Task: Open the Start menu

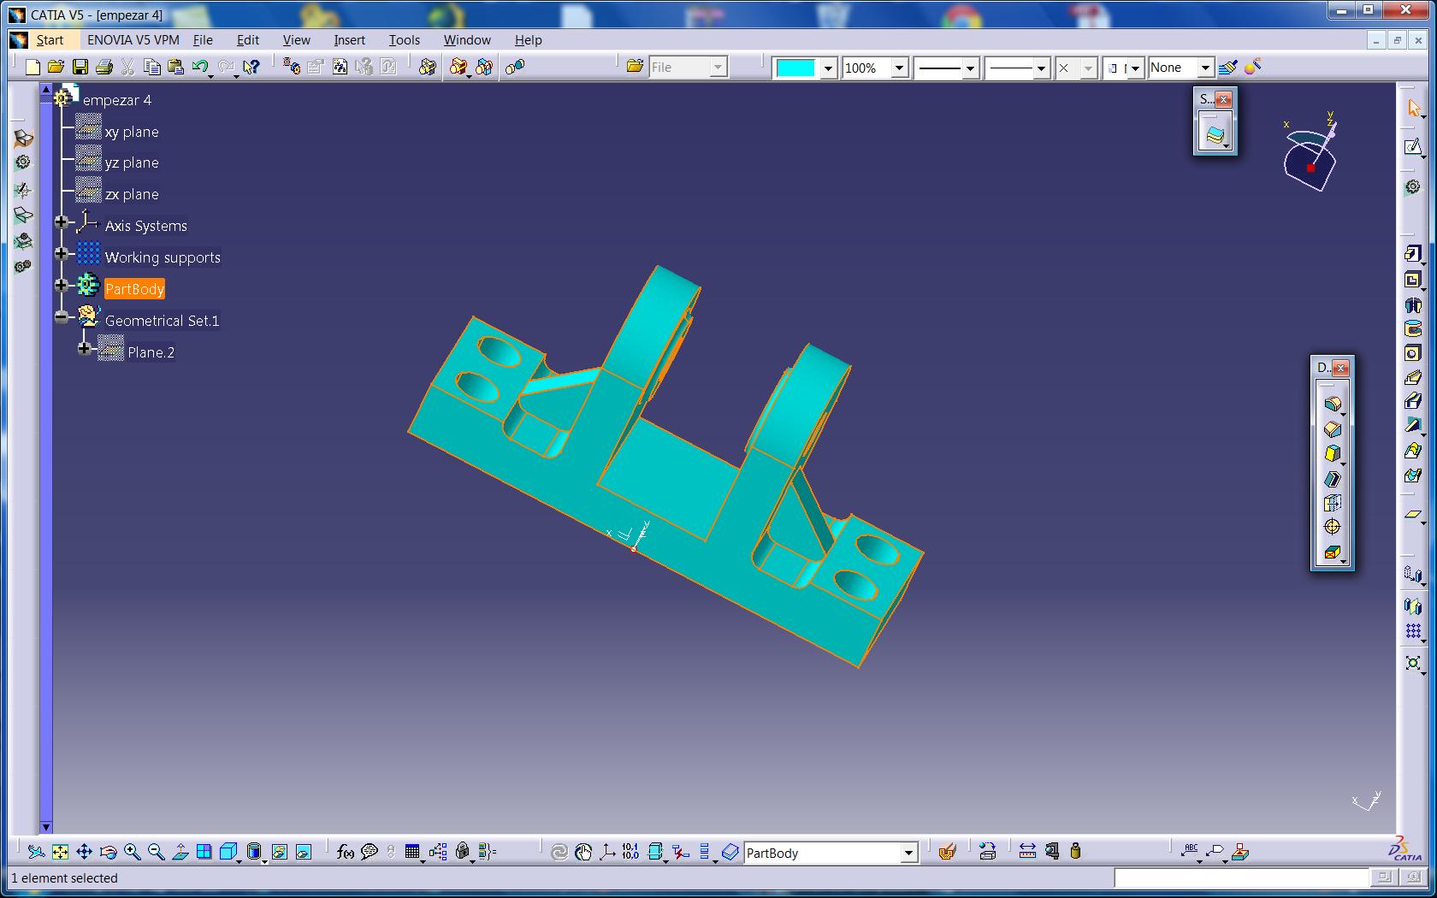Action: pos(50,40)
